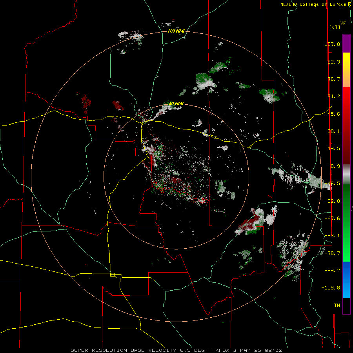Select the yellow-orange segment of velocity color bar
The width and height of the screenshot is (353, 353).
point(346,70)
